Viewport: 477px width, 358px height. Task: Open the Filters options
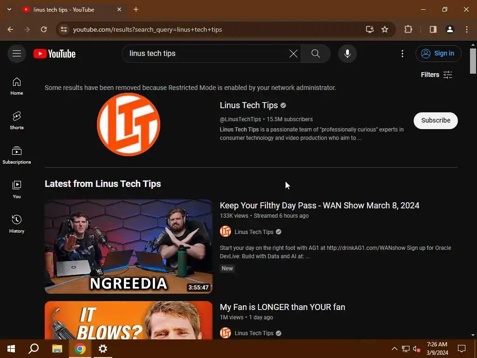(x=436, y=75)
